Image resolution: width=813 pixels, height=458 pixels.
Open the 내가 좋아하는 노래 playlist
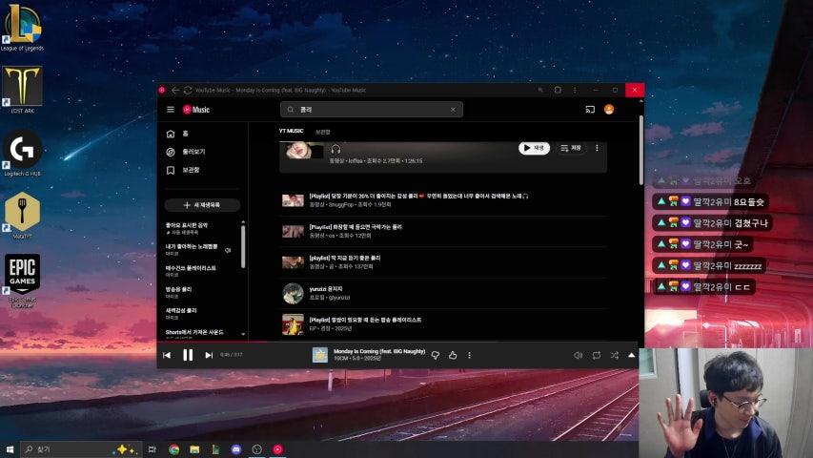pyautogui.click(x=192, y=250)
